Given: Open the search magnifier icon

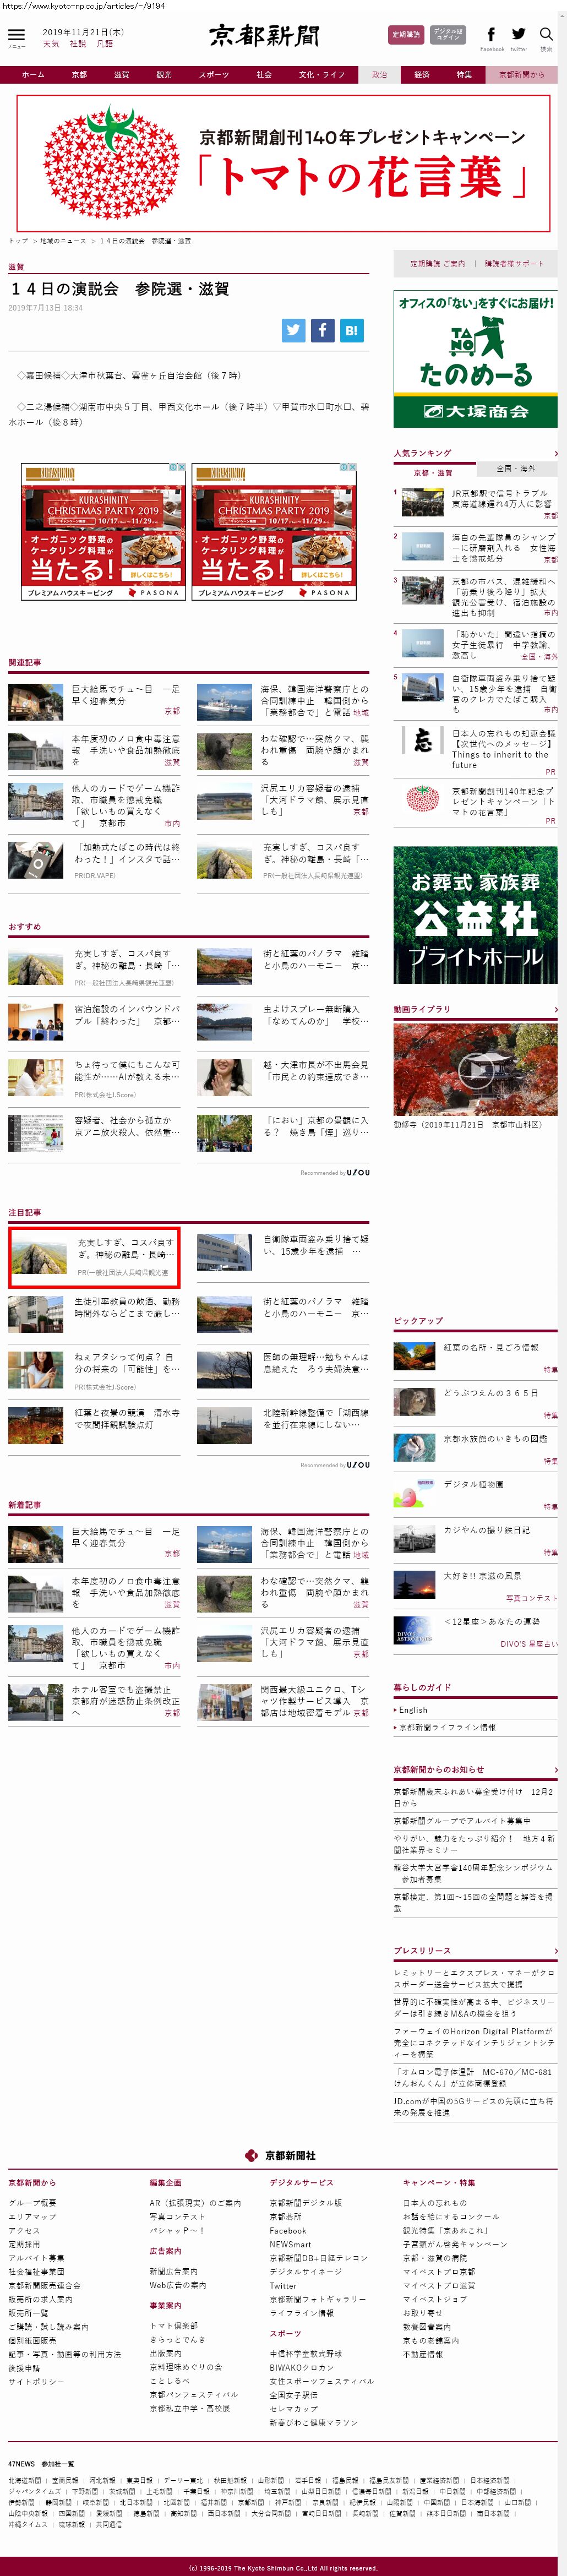Looking at the screenshot, I should (x=546, y=35).
